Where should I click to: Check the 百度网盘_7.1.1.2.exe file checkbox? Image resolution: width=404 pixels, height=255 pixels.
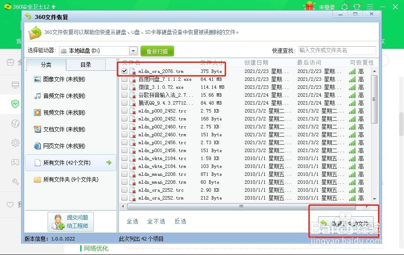pyautogui.click(x=124, y=79)
